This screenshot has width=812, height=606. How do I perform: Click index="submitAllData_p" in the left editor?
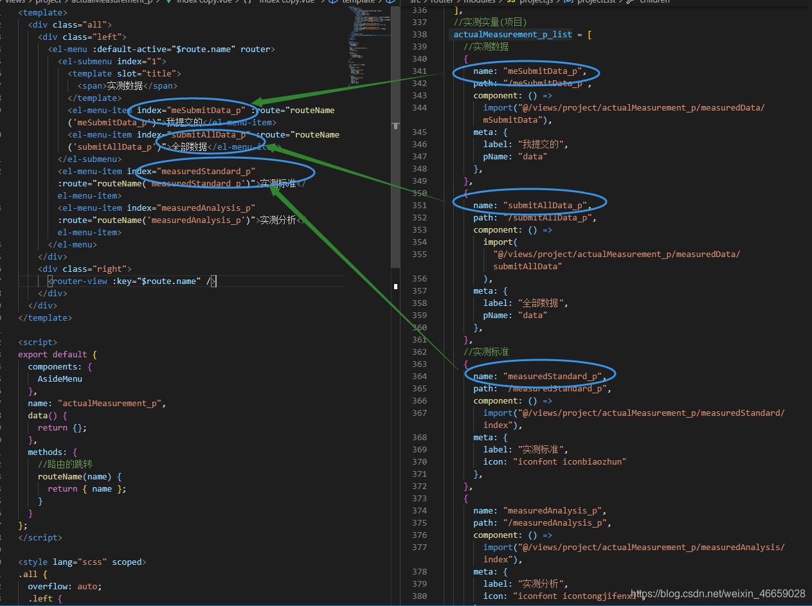pyautogui.click(x=194, y=134)
